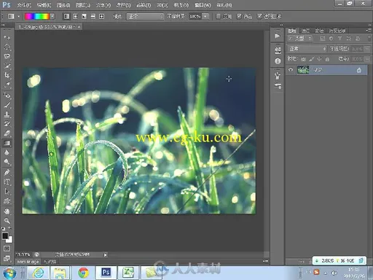373x280 pixels.
Task: Select the Path Selection tool
Action: click(7, 191)
